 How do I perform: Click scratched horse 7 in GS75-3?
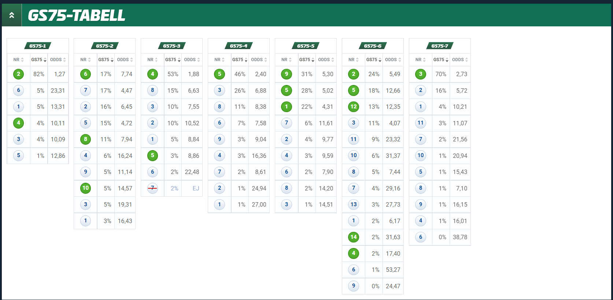click(152, 188)
